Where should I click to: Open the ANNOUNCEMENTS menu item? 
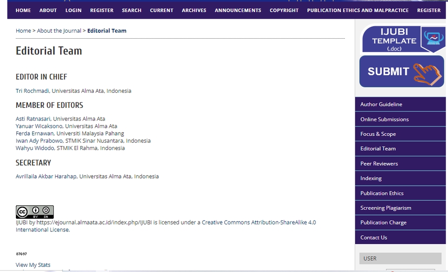[238, 10]
